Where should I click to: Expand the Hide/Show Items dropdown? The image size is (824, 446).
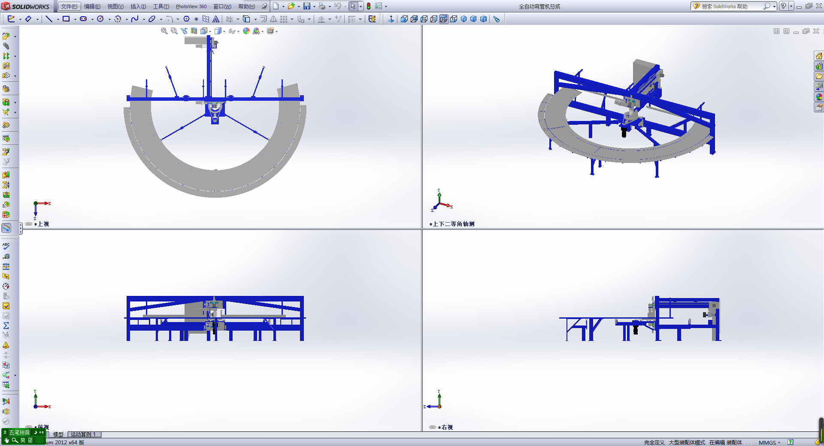click(238, 31)
